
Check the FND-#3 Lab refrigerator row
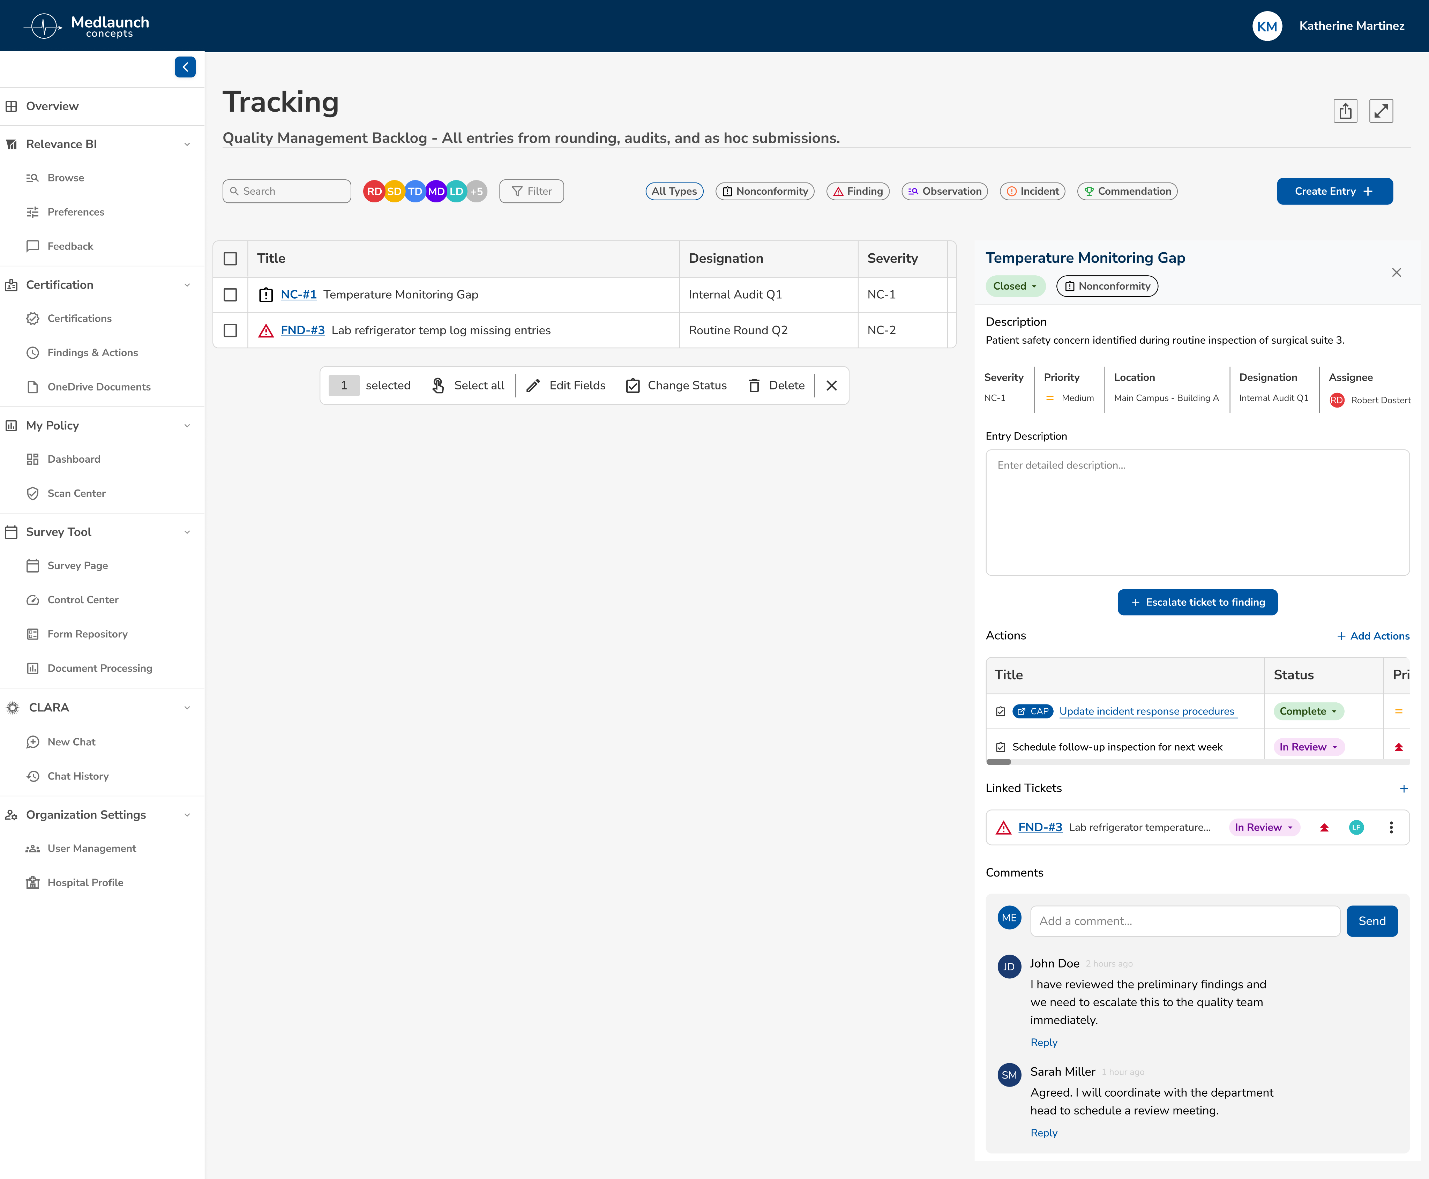(x=230, y=331)
